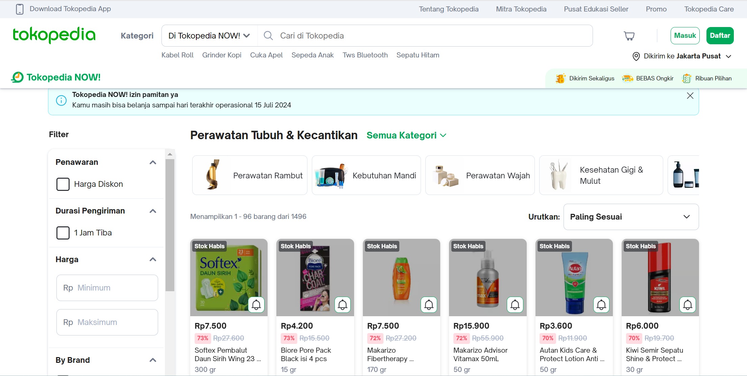Click the location pin icon
The height and width of the screenshot is (376, 747).
tap(636, 56)
